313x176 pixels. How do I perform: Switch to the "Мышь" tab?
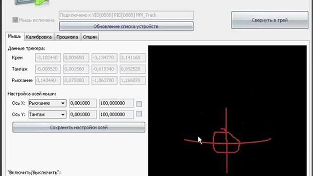click(15, 36)
